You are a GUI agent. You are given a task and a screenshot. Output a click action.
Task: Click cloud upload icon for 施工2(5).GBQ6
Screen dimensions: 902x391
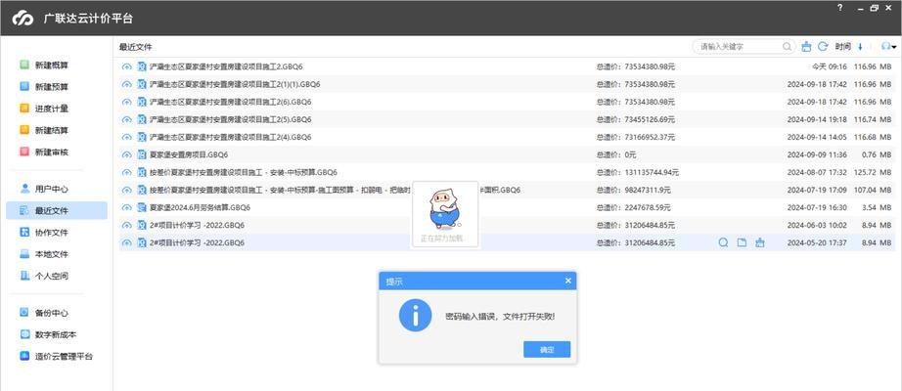coord(126,119)
